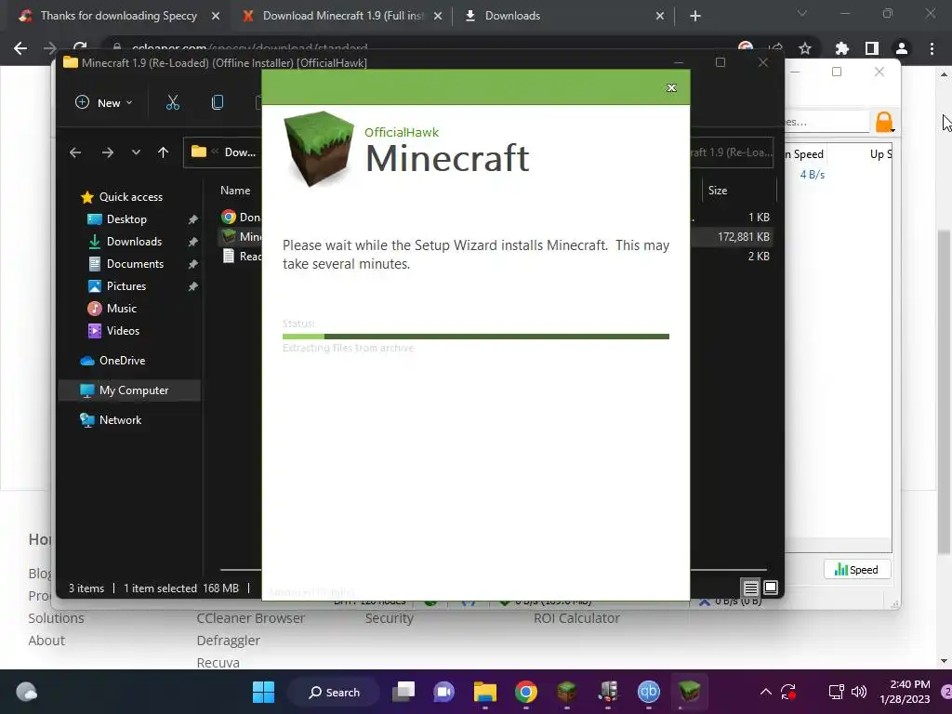Image resolution: width=952 pixels, height=714 pixels.
Task: Open Task View from the taskbar
Action: [x=403, y=692]
